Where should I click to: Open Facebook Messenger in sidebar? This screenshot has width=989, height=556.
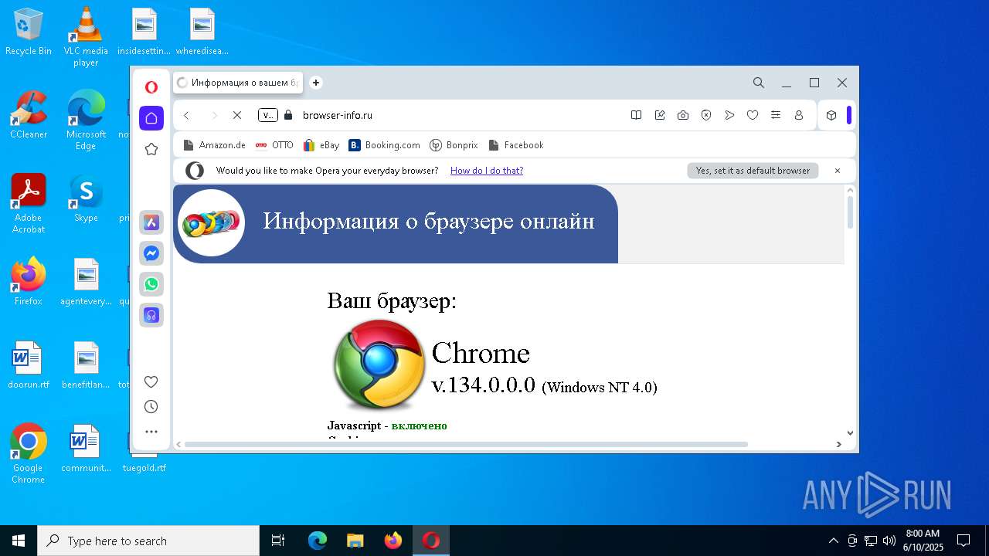(x=151, y=253)
